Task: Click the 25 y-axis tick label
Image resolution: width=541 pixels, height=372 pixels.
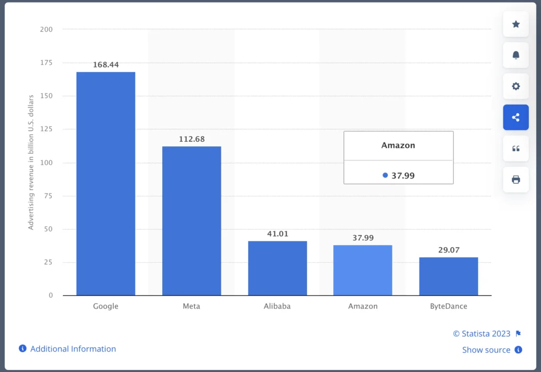Action: coord(48,262)
